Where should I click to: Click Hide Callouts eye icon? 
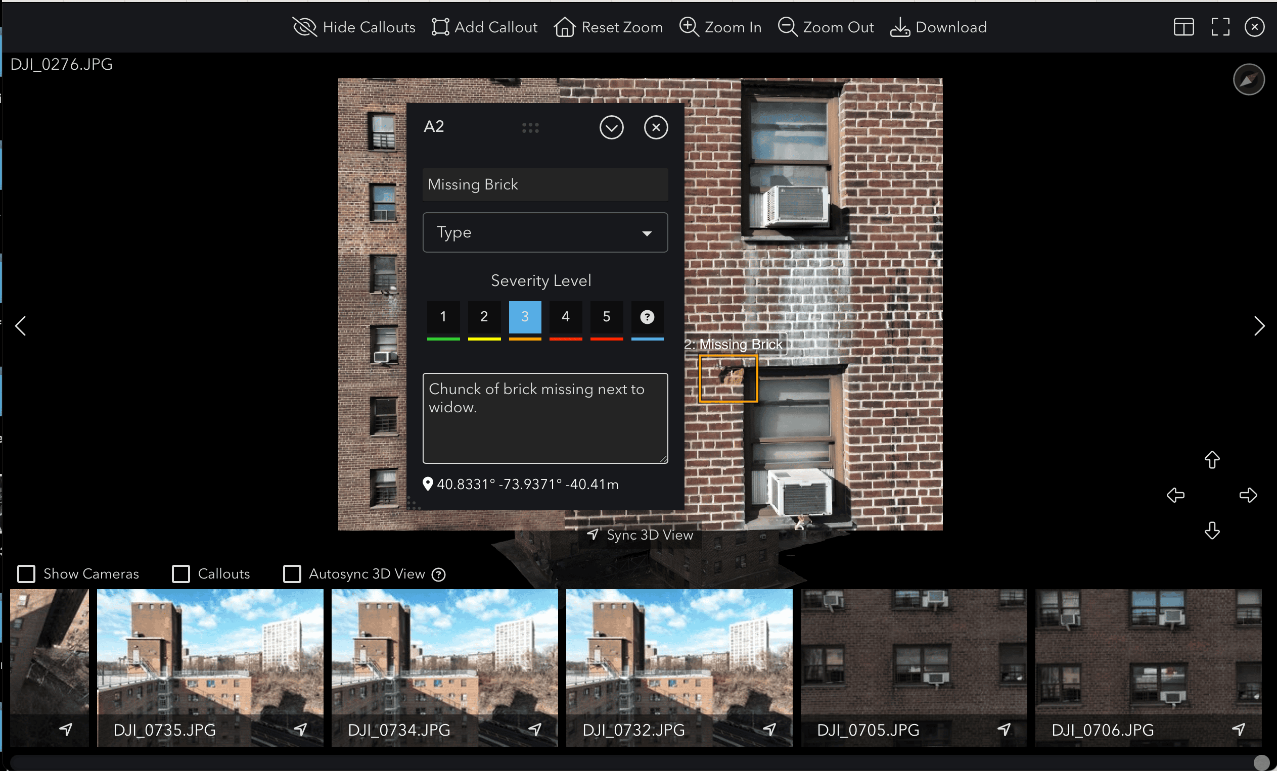point(304,27)
